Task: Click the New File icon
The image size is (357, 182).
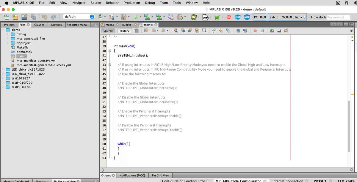Action: pyautogui.click(x=7, y=17)
